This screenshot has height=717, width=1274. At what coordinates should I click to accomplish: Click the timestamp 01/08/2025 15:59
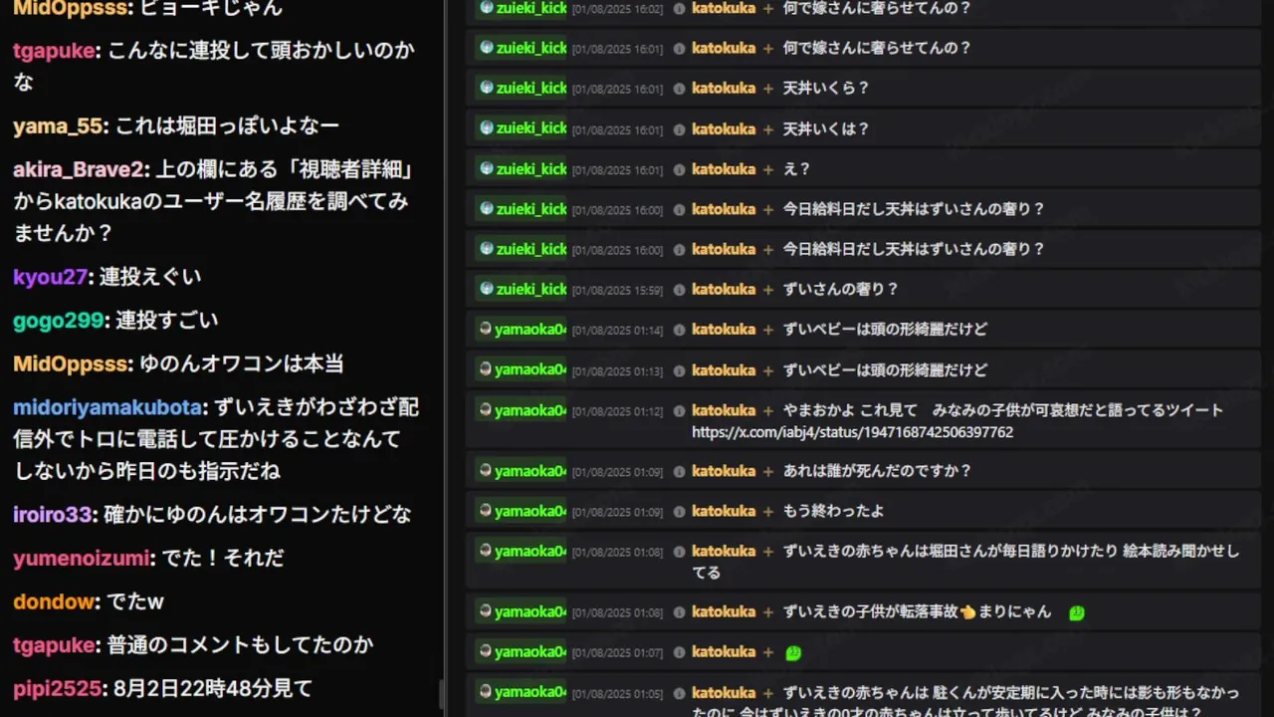coord(617,290)
